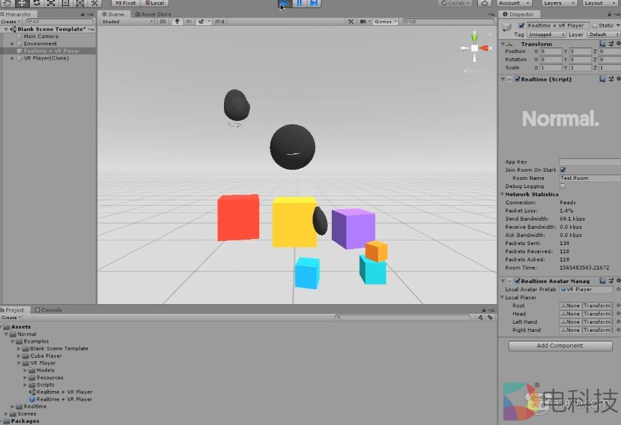Expand the Environment object in Hierarchy

tap(13, 43)
